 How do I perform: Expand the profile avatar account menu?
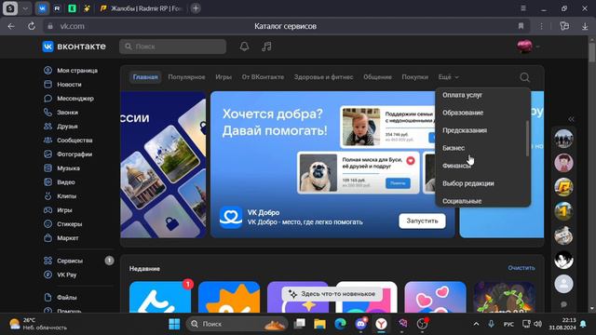[x=528, y=47]
